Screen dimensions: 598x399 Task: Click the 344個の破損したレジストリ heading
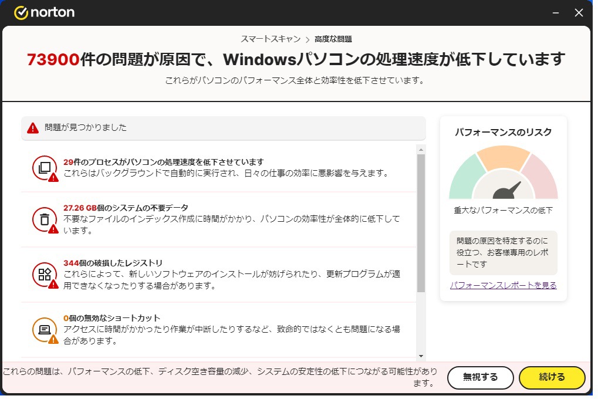[x=113, y=263]
